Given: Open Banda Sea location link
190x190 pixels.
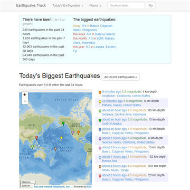Looking at the screenshot, I should click(x=109, y=161).
